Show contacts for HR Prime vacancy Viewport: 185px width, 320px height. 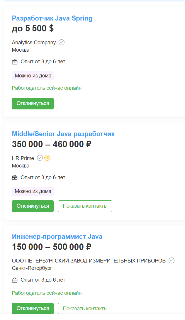point(85,206)
